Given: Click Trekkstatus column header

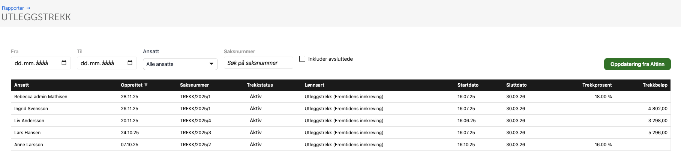Looking at the screenshot, I should click(x=260, y=85).
